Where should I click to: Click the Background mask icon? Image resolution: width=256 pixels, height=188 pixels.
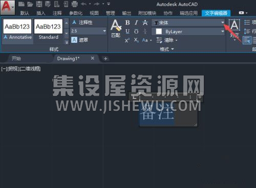74,40
